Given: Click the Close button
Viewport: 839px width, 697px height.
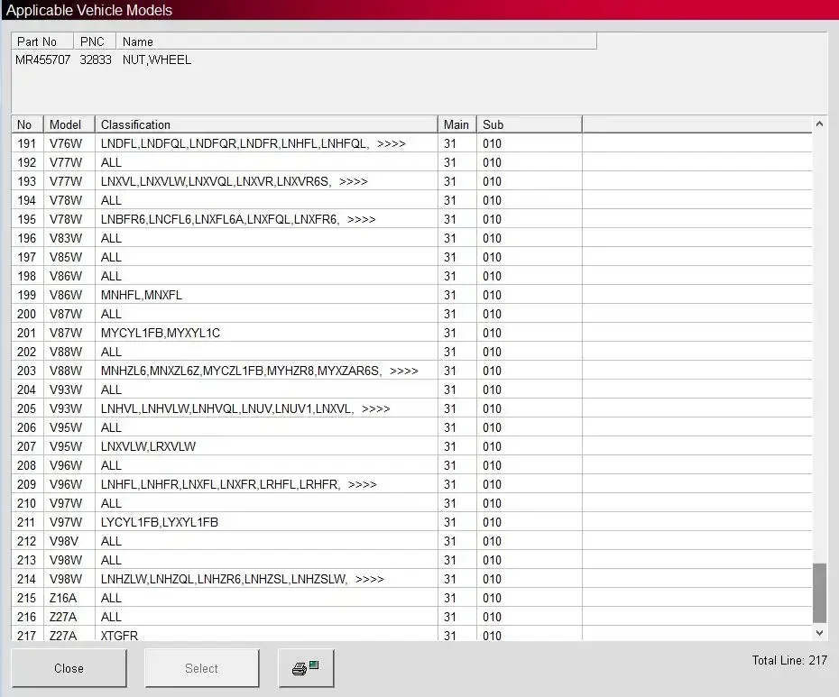Looking at the screenshot, I should point(69,668).
